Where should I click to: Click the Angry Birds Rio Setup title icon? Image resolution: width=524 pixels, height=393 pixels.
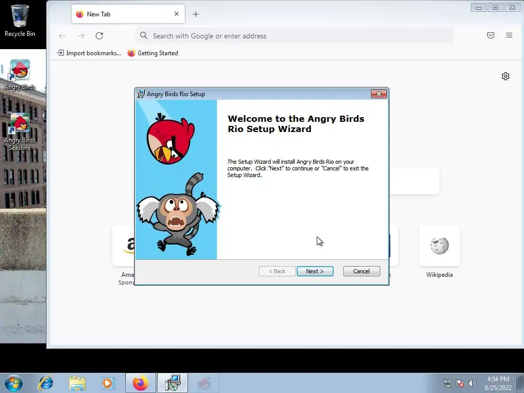tap(141, 94)
